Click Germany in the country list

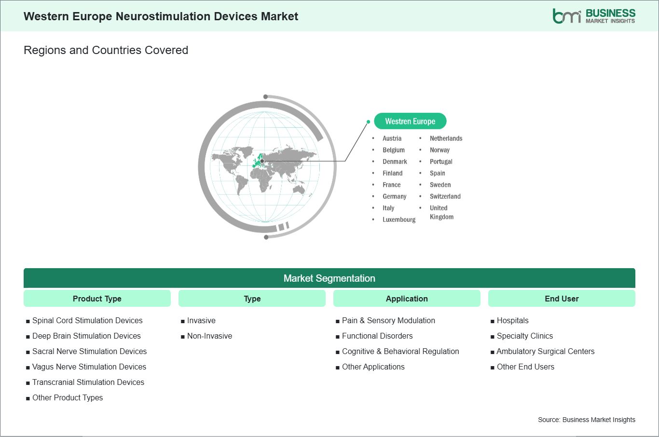coord(394,196)
